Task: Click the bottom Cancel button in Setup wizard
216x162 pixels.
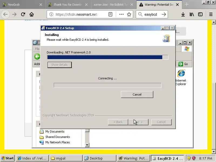Action: tap(161, 122)
